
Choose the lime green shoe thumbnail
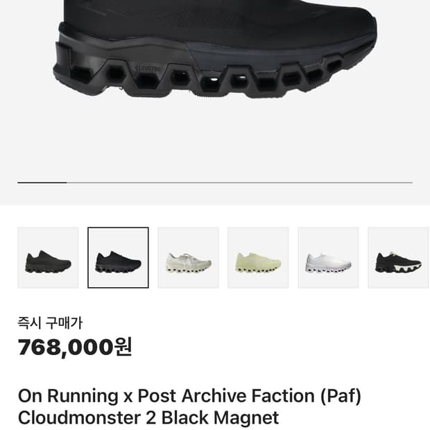click(x=258, y=257)
